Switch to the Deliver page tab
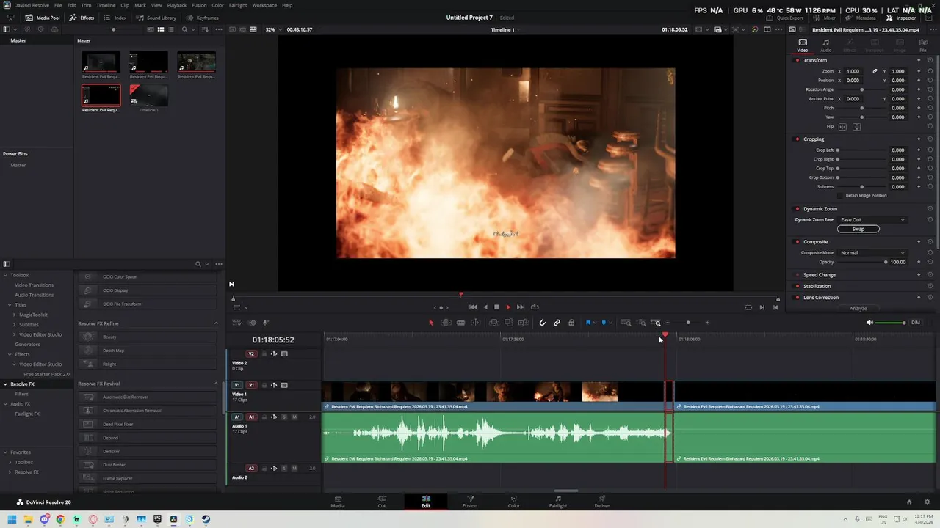This screenshot has width=940, height=528. (x=602, y=502)
